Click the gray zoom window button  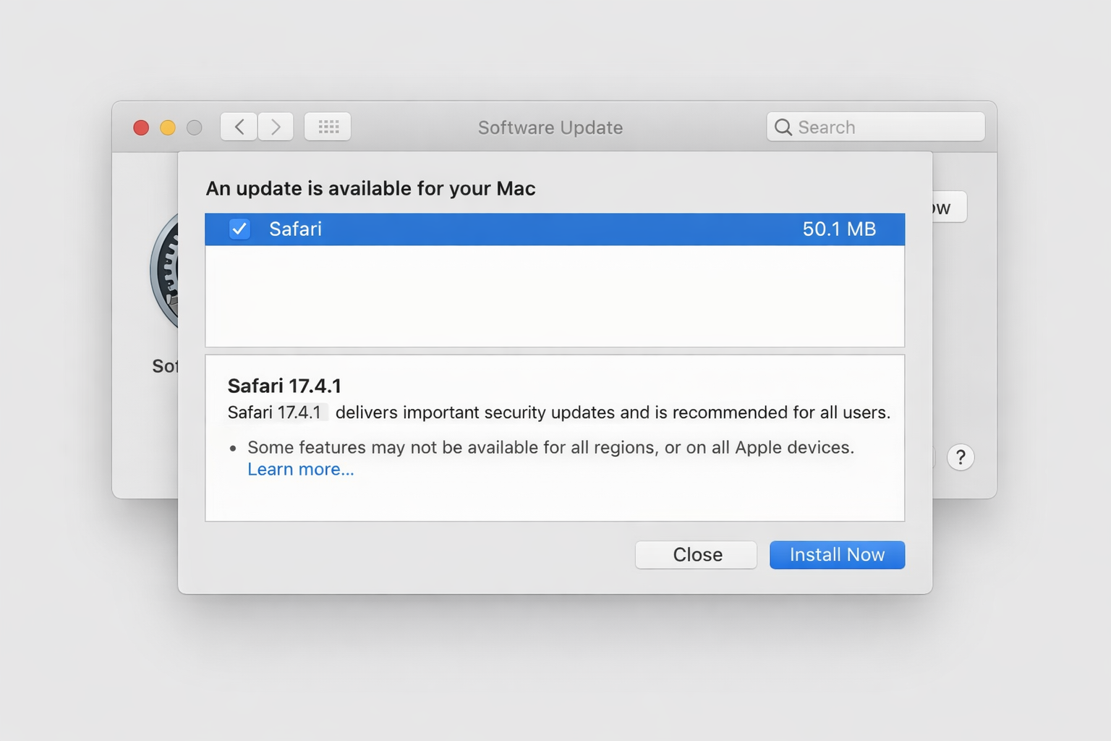(x=194, y=128)
